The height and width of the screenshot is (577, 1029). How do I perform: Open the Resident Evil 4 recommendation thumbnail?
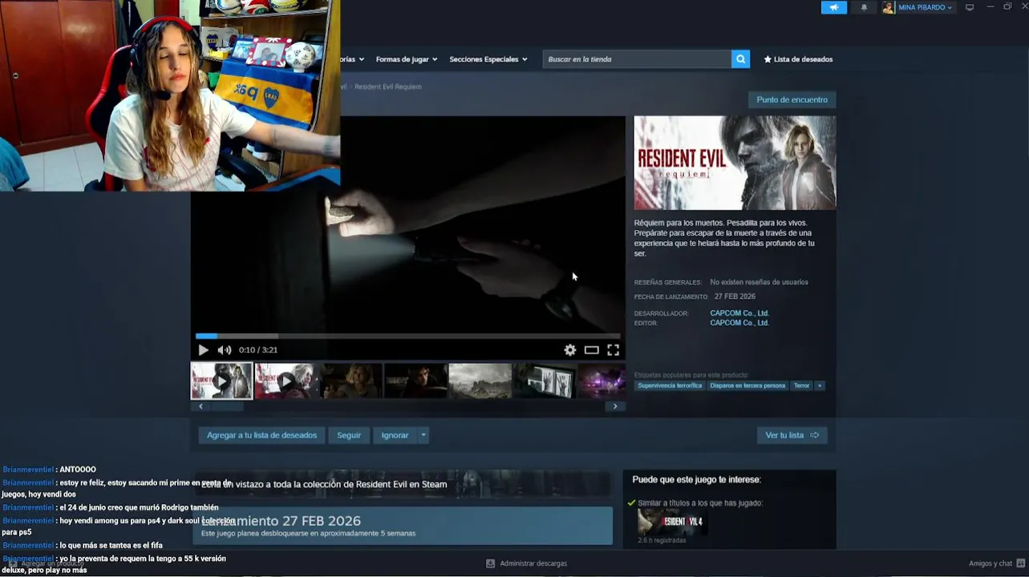tap(670, 522)
